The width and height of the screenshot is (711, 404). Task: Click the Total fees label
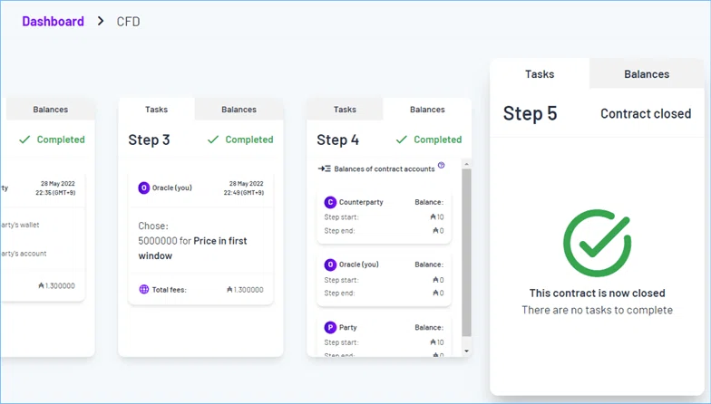169,290
